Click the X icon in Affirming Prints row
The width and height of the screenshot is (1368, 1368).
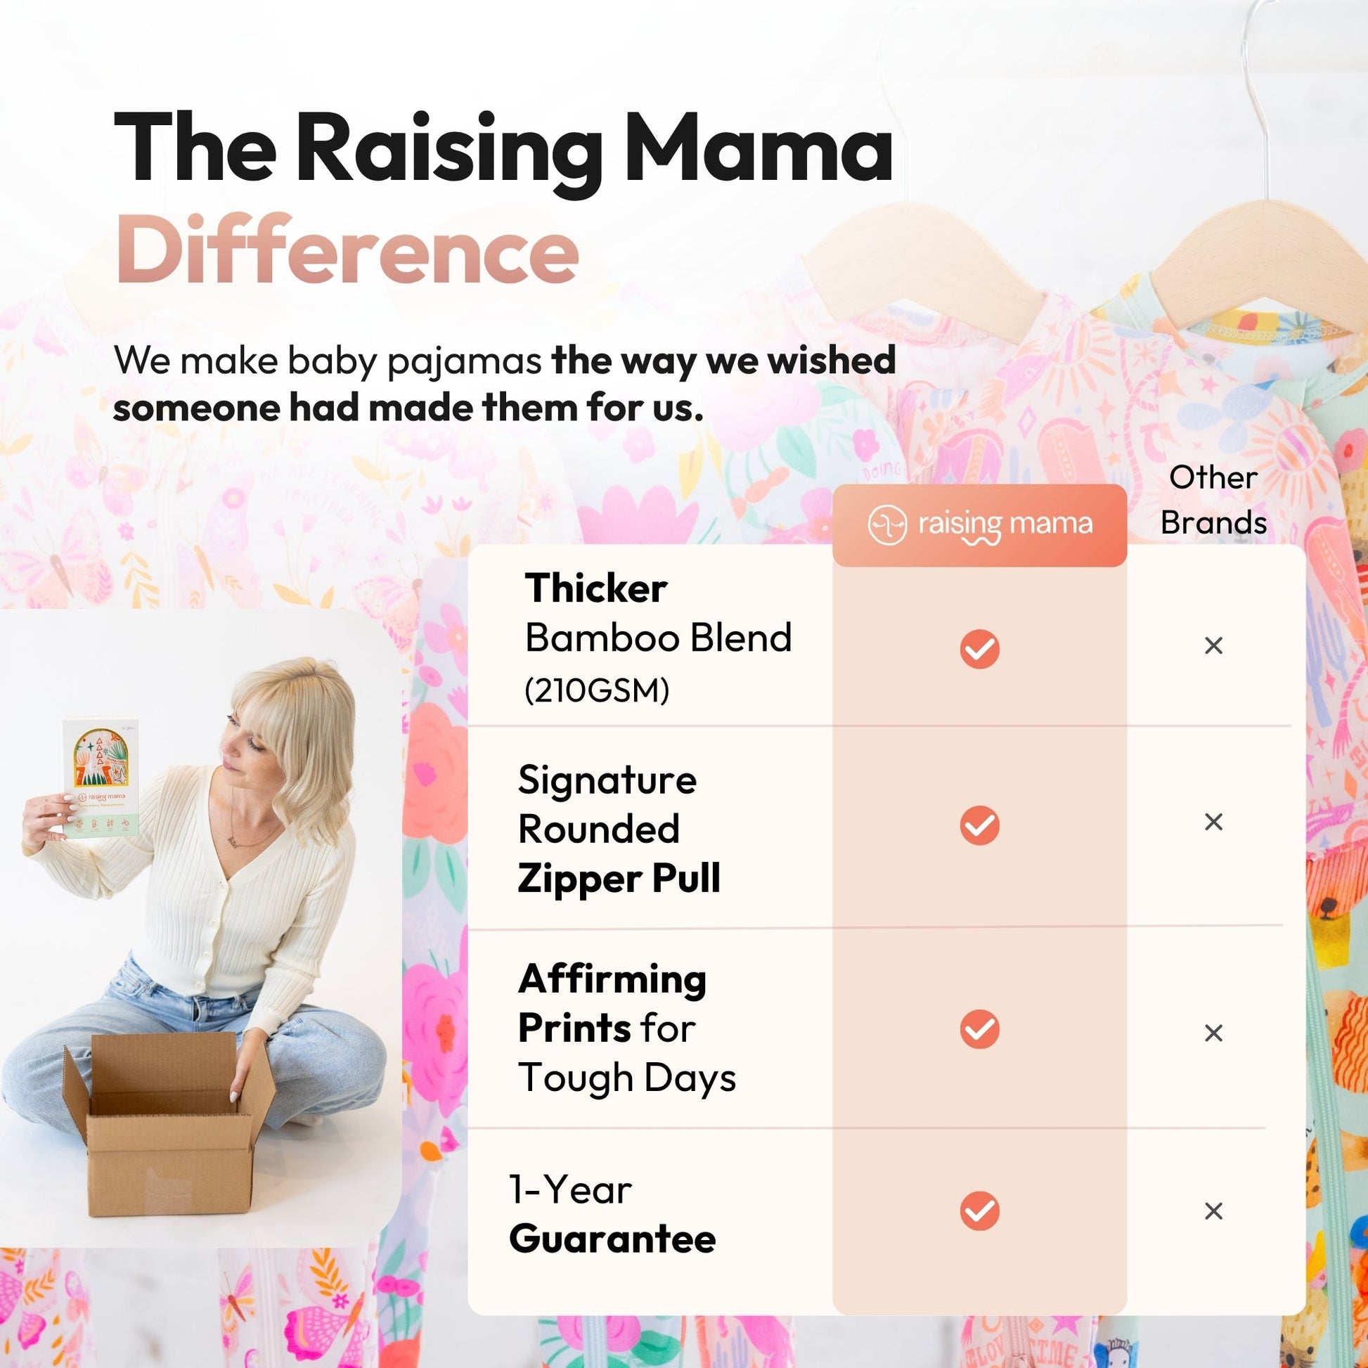click(1213, 1033)
